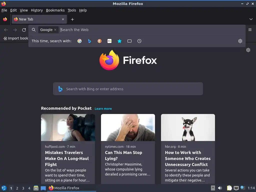Open clipboard manager tray icon

[229, 188]
